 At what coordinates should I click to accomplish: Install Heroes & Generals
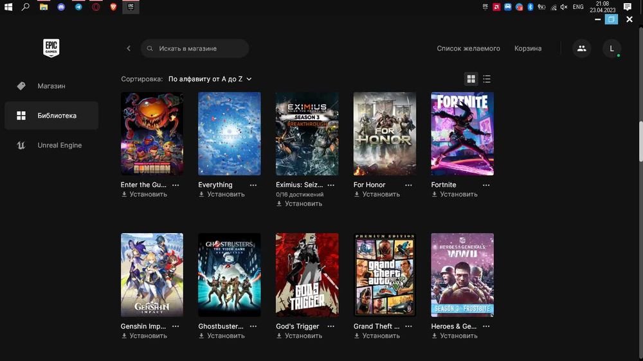455,335
